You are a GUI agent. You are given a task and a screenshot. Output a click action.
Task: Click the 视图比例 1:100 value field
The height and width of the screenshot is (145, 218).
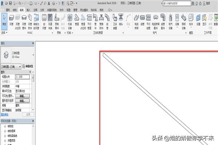pos(22,77)
